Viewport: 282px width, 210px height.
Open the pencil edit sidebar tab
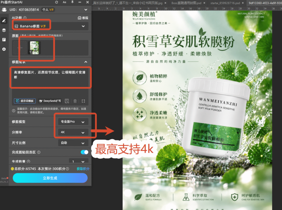[x=4, y=21]
